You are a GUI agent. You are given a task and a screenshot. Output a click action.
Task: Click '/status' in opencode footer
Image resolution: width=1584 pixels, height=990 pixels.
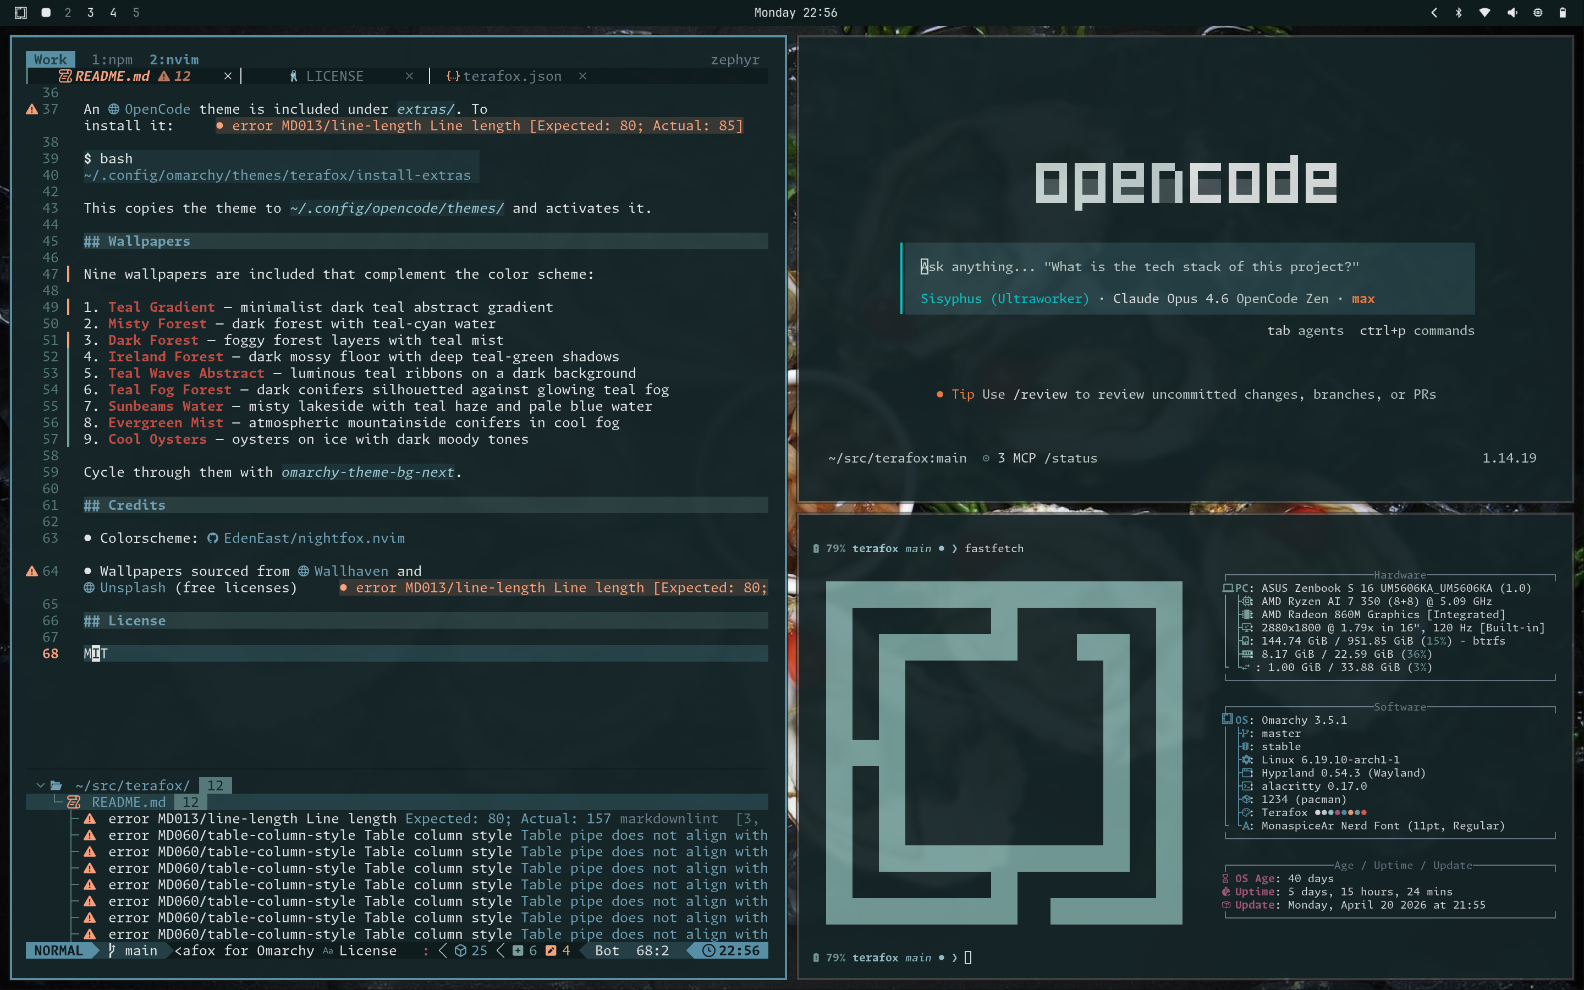click(1071, 458)
